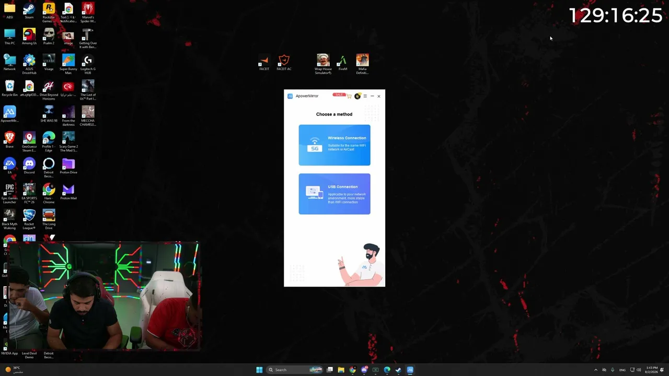Open the Windows Start menu

point(259,370)
